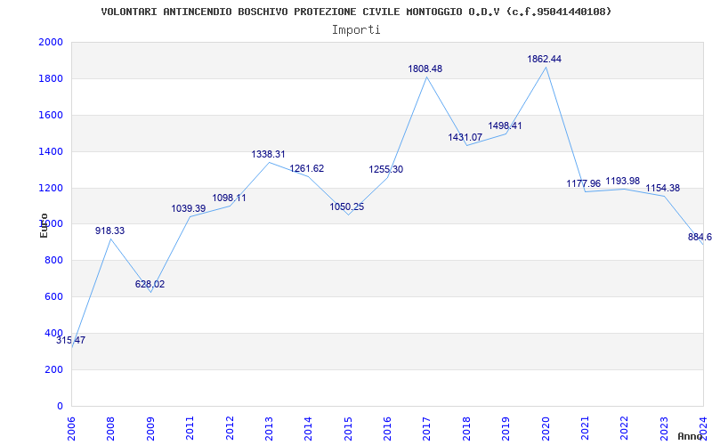Click y-axis tick label 2000
Screen dimensions: 712x445
pyautogui.click(x=51, y=42)
